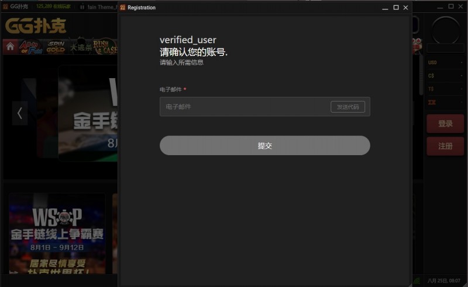This screenshot has width=468, height=287.
Task: Close the Registration dialog window
Action: 405,8
